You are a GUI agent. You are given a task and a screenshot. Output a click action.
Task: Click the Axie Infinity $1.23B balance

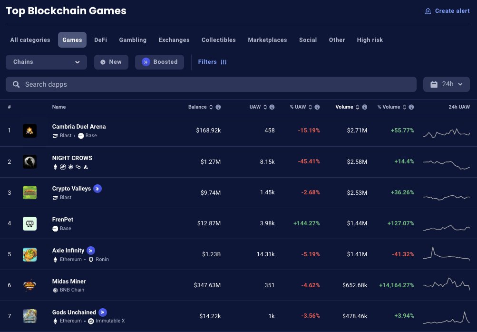tap(212, 254)
